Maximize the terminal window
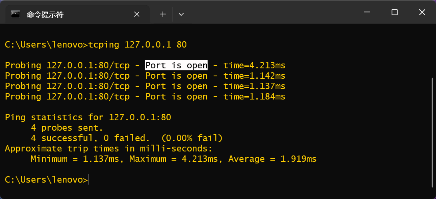This screenshot has width=436, height=199. click(x=394, y=12)
